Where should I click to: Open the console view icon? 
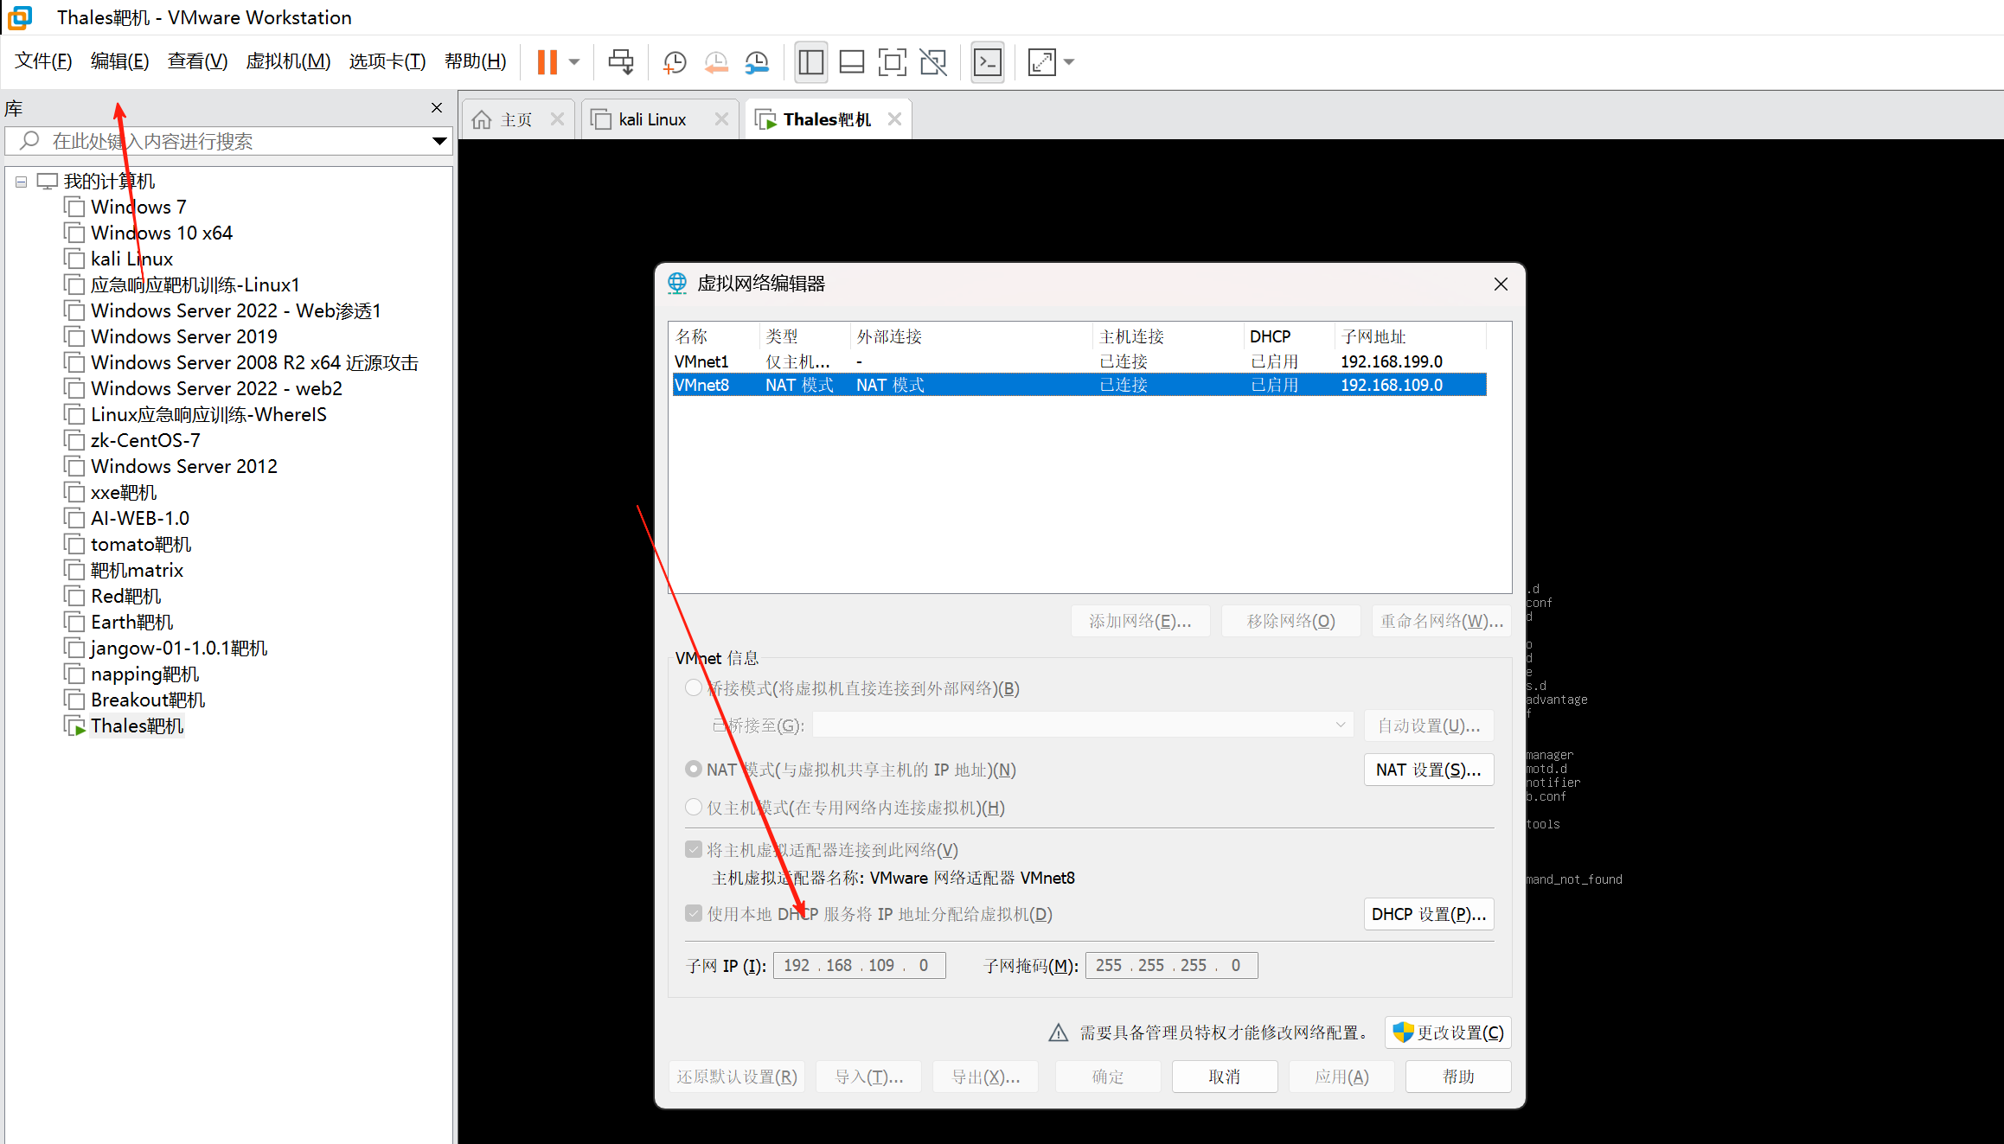point(988,61)
